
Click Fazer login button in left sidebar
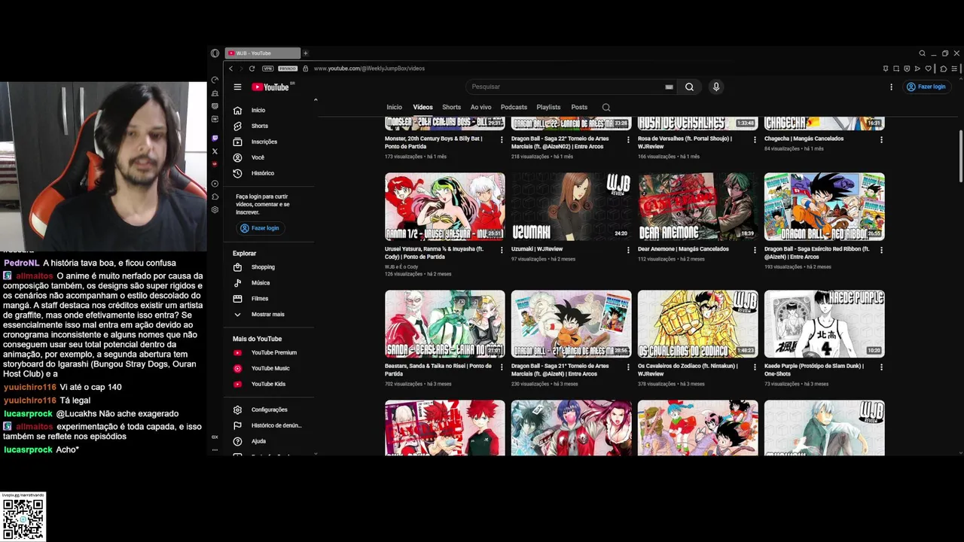coord(259,228)
